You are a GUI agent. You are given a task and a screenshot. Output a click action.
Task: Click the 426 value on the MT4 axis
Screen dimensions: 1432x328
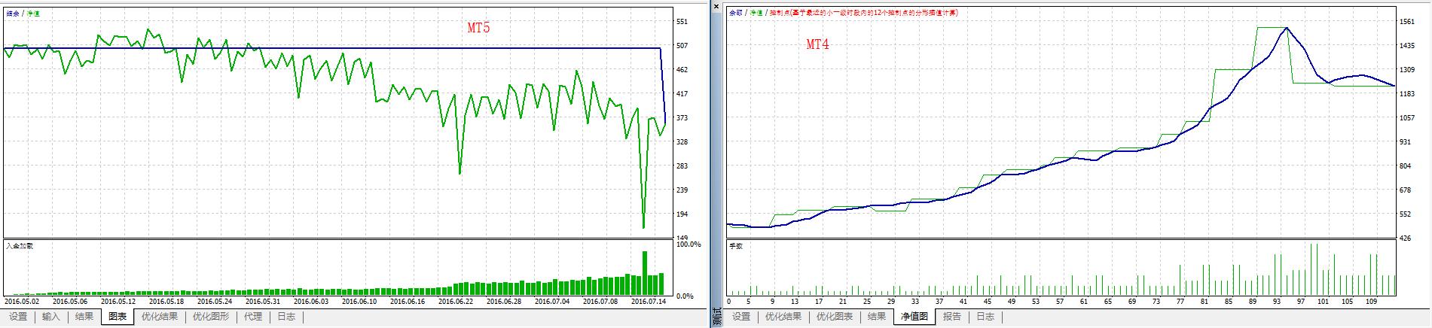[1406, 238]
